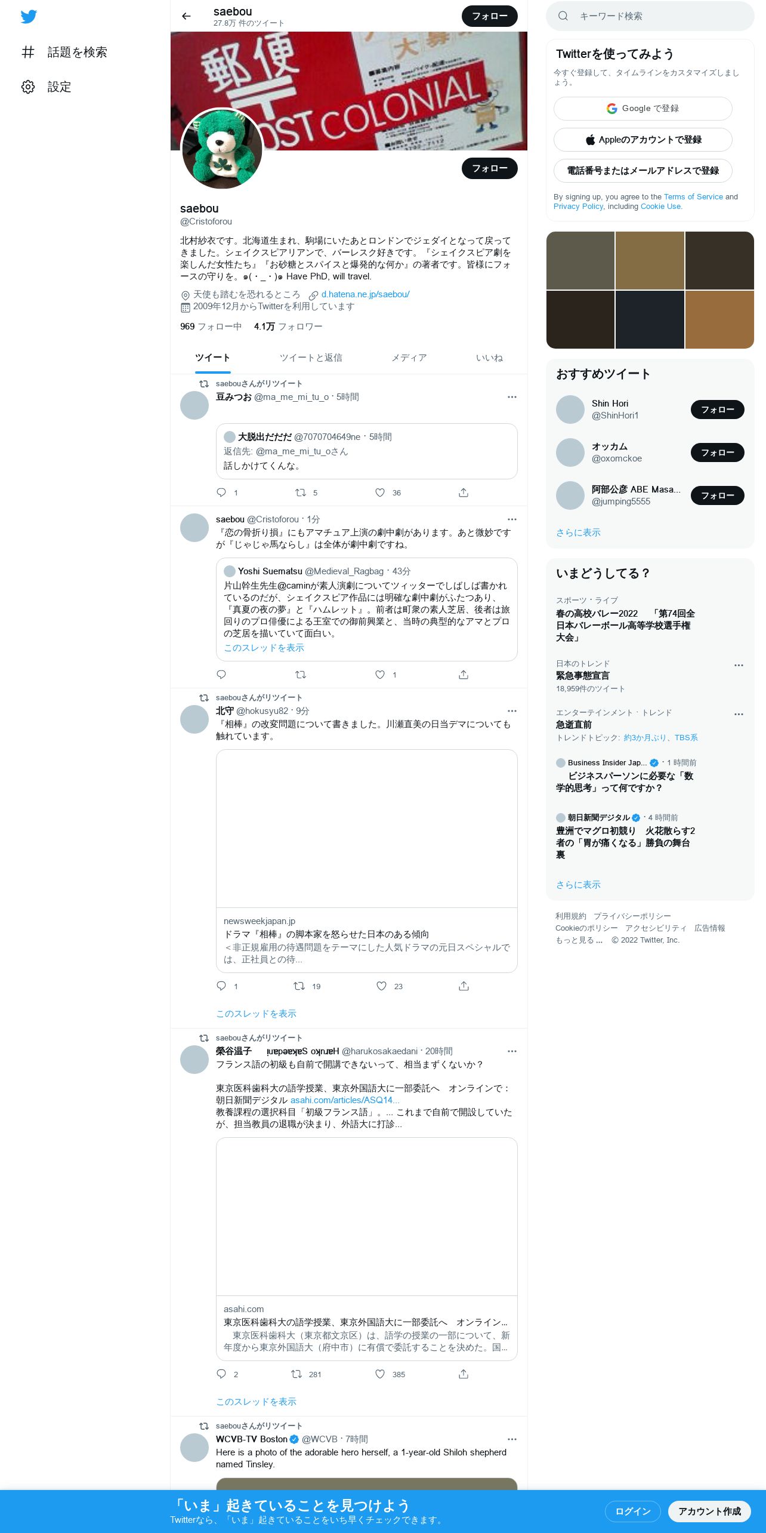Open asahi.com/articles link in tweet
The image size is (766, 1533).
[x=345, y=1100]
